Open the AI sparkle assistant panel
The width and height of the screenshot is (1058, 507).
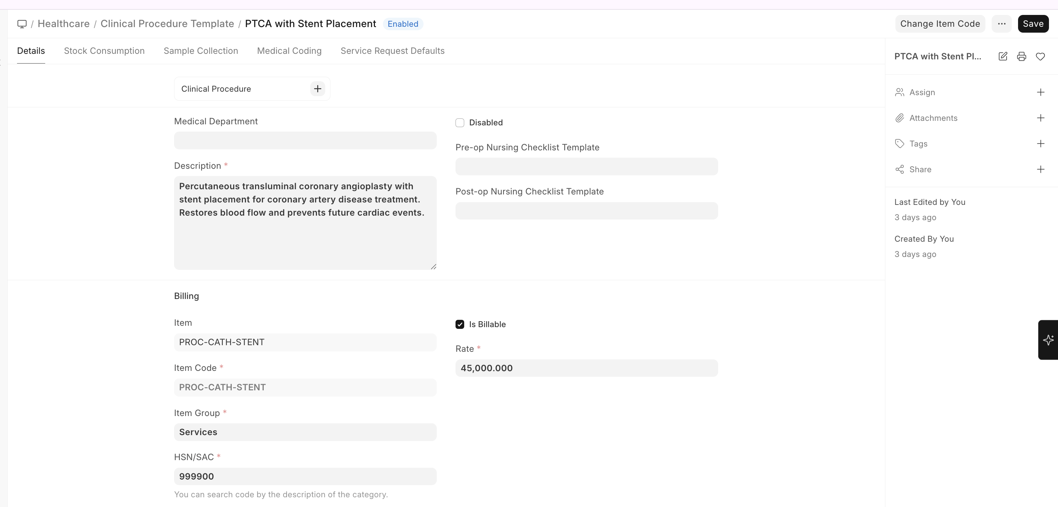(x=1048, y=340)
